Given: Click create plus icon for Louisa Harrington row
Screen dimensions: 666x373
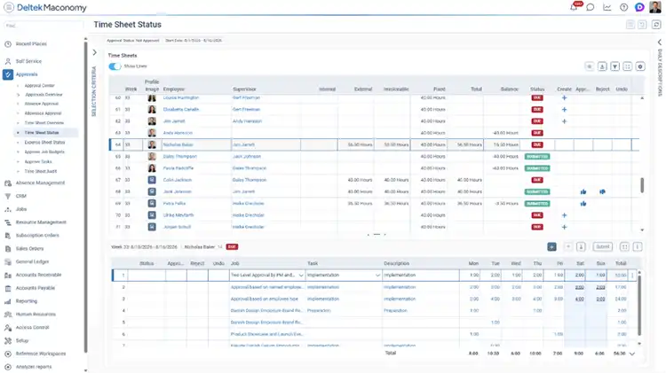Looking at the screenshot, I should 564,98.
